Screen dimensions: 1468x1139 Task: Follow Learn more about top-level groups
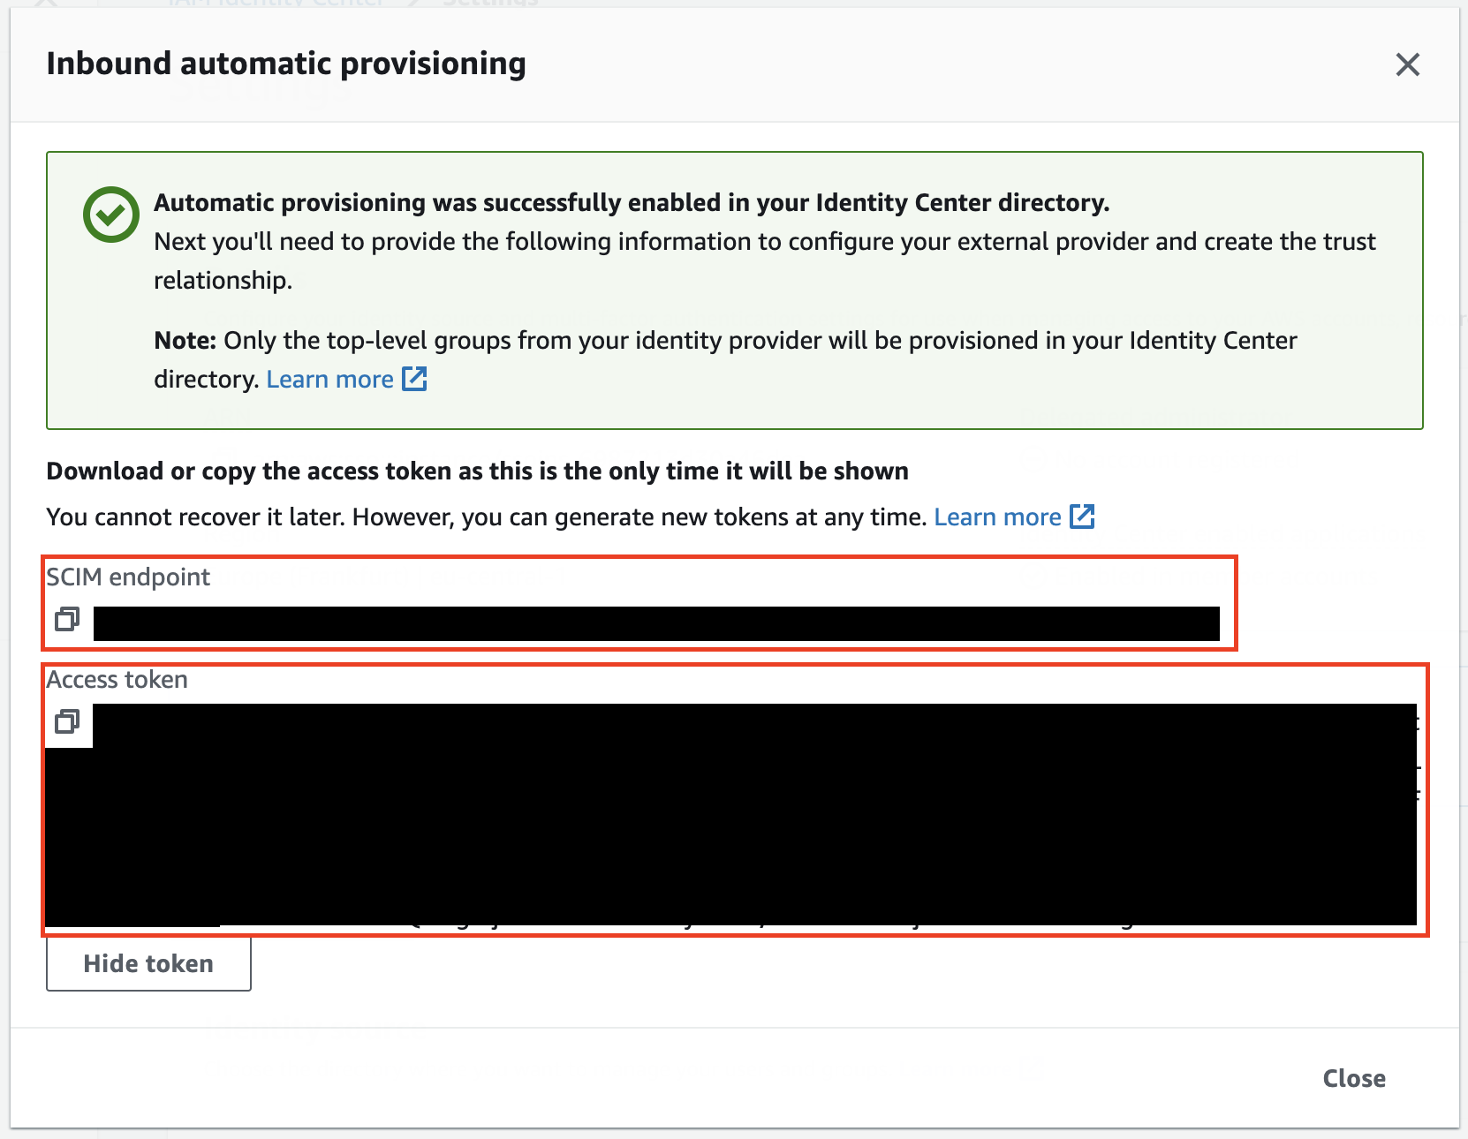pos(329,380)
